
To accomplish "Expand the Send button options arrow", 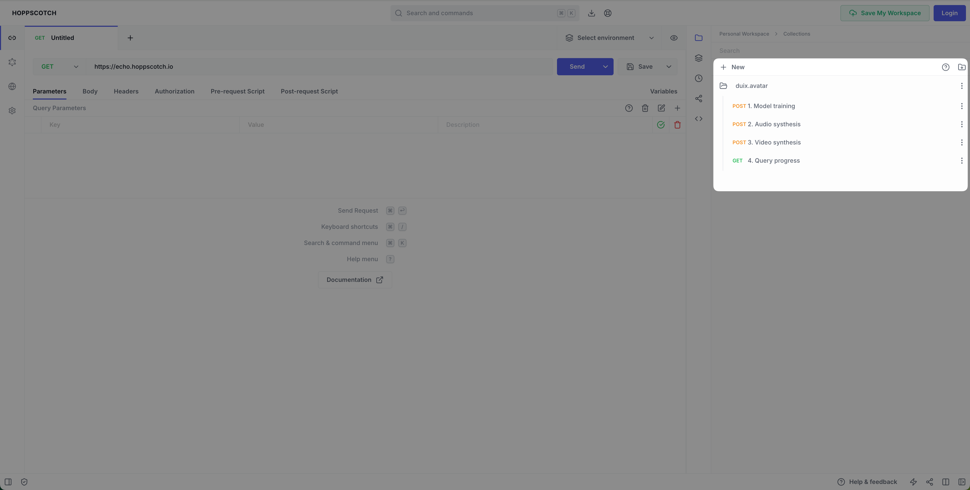I will click(x=605, y=67).
